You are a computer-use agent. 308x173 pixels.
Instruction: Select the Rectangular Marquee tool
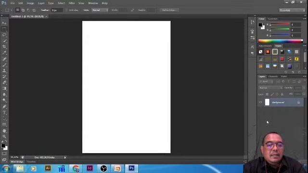pyautogui.click(x=4, y=29)
